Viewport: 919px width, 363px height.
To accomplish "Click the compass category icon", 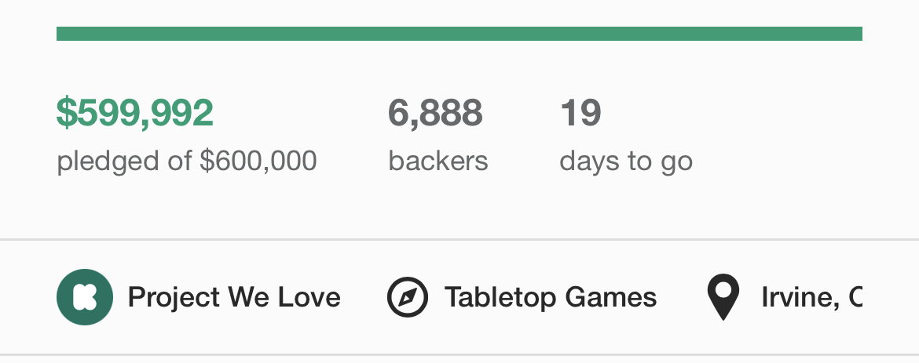I will (408, 297).
